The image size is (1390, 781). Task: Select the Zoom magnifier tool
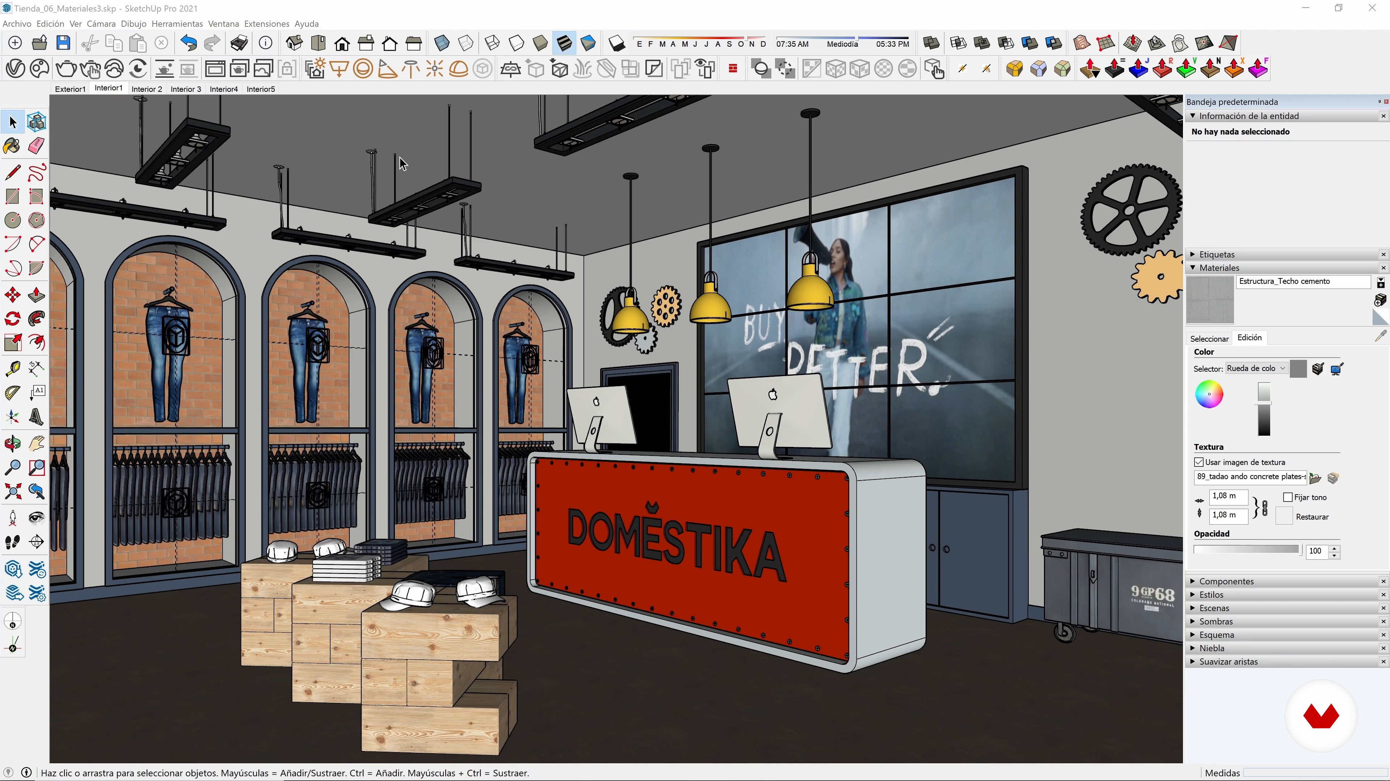pos(12,467)
